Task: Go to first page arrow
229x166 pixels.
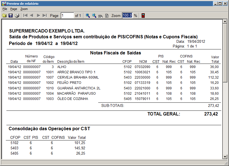Action: 25,16
